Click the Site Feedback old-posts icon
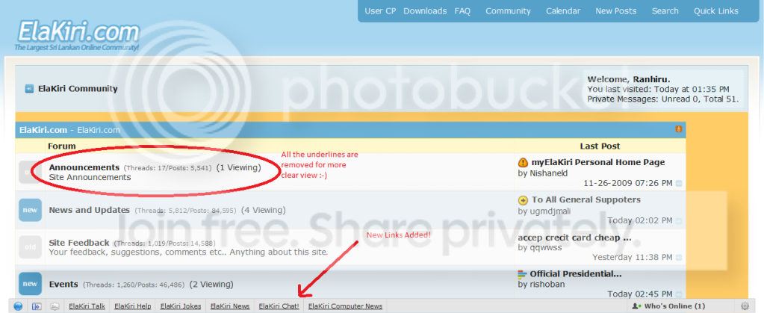 coord(30,247)
